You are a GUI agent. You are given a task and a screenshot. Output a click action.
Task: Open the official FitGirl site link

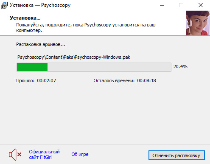click(44, 155)
